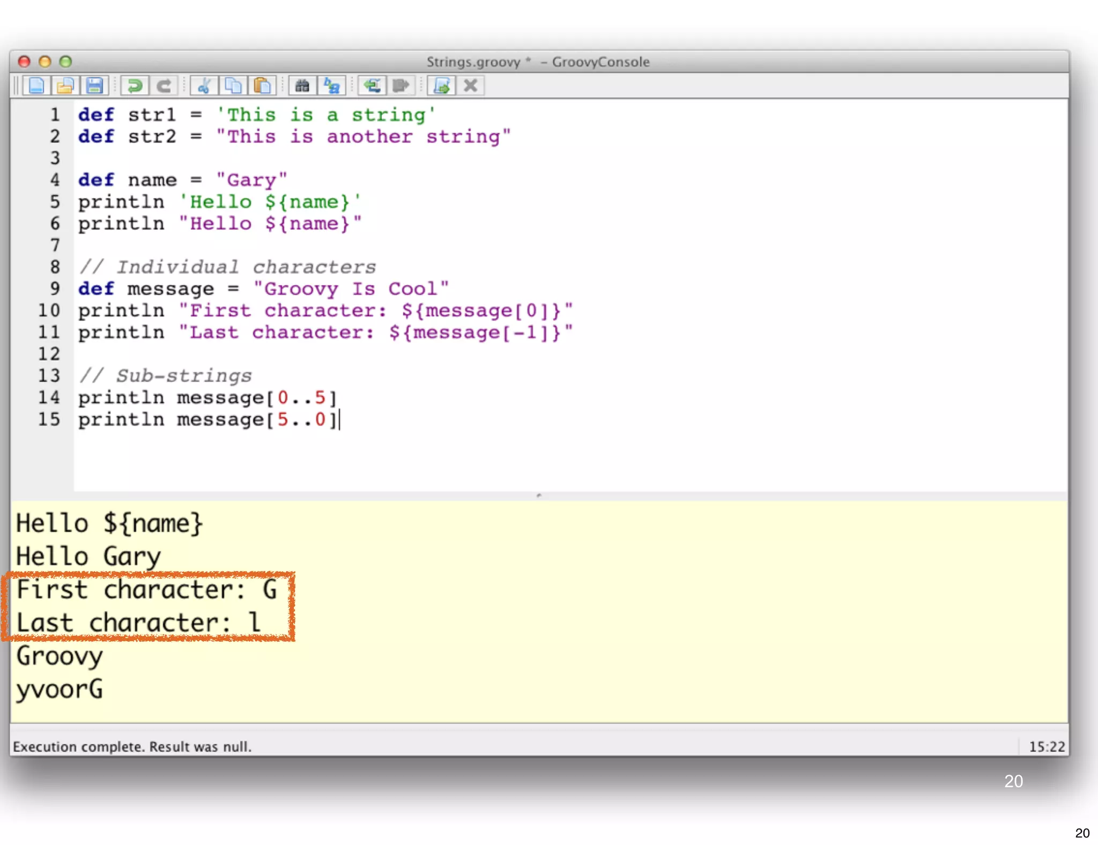Open Find with the binoculars icon
Screen dimensions: 1098x845
(x=302, y=86)
